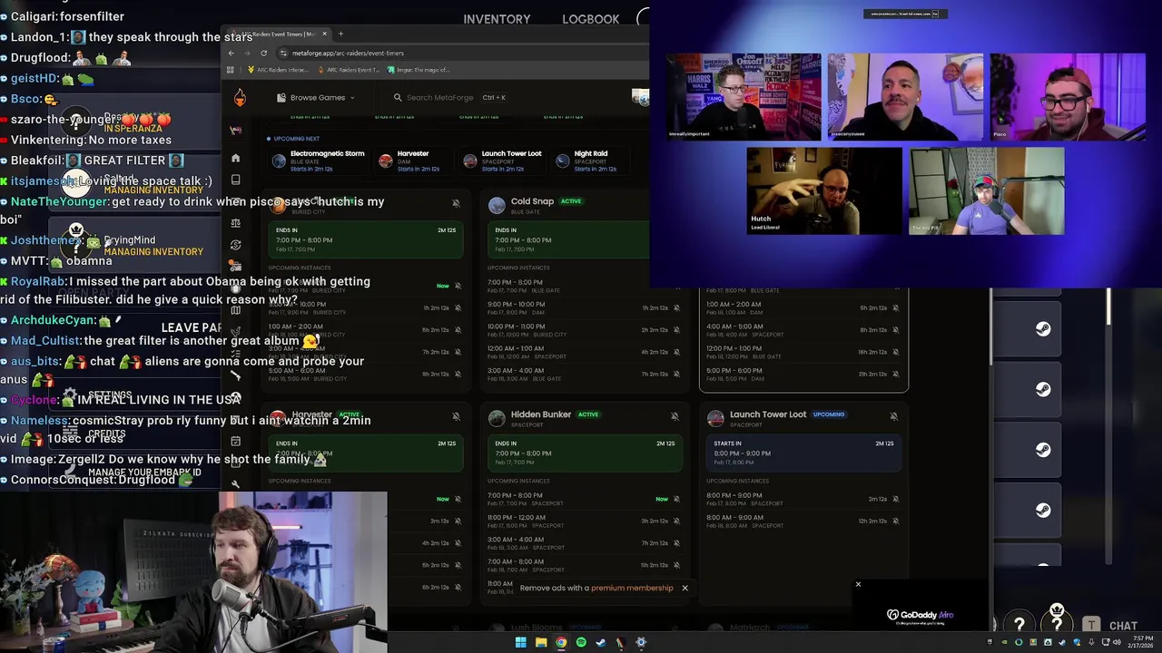Switch to the game's LOGBOOK tab
The width and height of the screenshot is (1162, 653).
pos(590,19)
